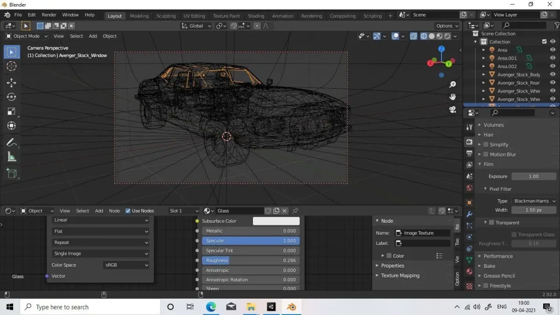Adjust the Roughness slider
The height and width of the screenshot is (315, 560).
[251, 260]
